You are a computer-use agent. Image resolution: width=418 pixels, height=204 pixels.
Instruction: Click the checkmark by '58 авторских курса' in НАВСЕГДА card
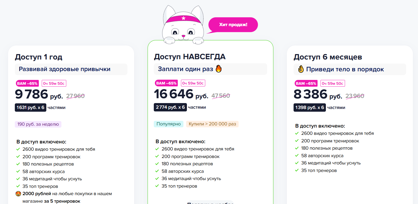pos(157,171)
